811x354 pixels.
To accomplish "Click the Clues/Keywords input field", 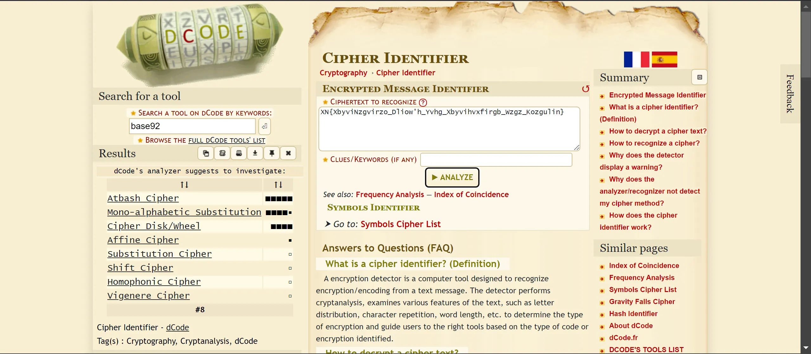I will (x=496, y=160).
